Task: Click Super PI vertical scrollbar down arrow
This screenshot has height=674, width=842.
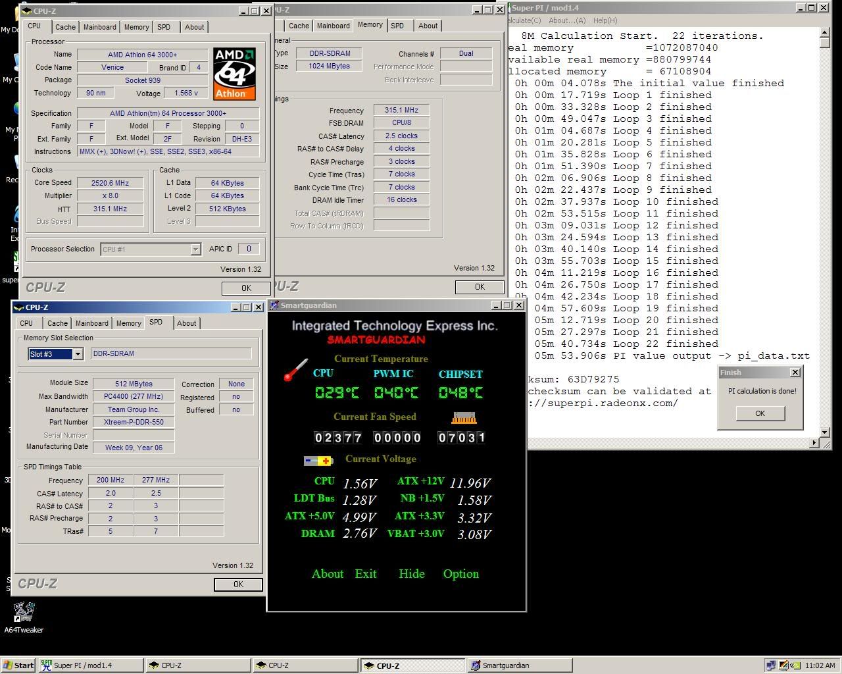Action: click(x=825, y=432)
